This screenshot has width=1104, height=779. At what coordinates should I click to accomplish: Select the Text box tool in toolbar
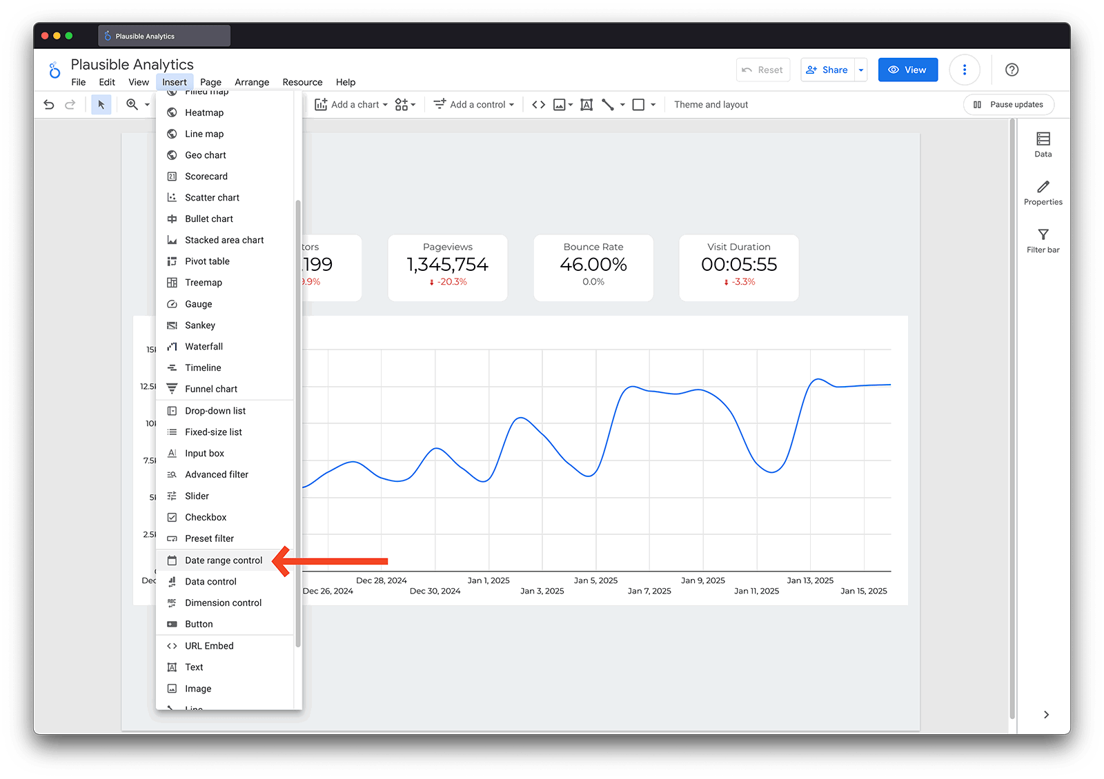coord(586,105)
